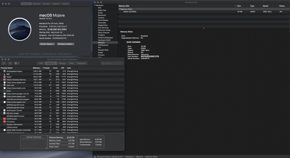The image size is (290, 158).
Task: Collapse the Memory Slots disclosure triangle
Action: 120,9
